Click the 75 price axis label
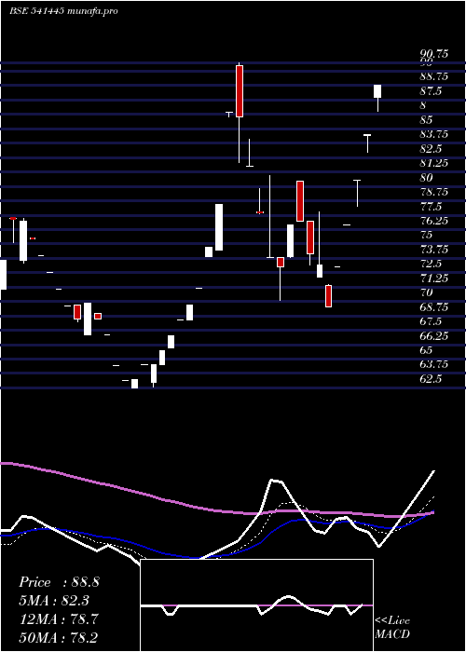This screenshot has width=466, height=652. point(427,235)
